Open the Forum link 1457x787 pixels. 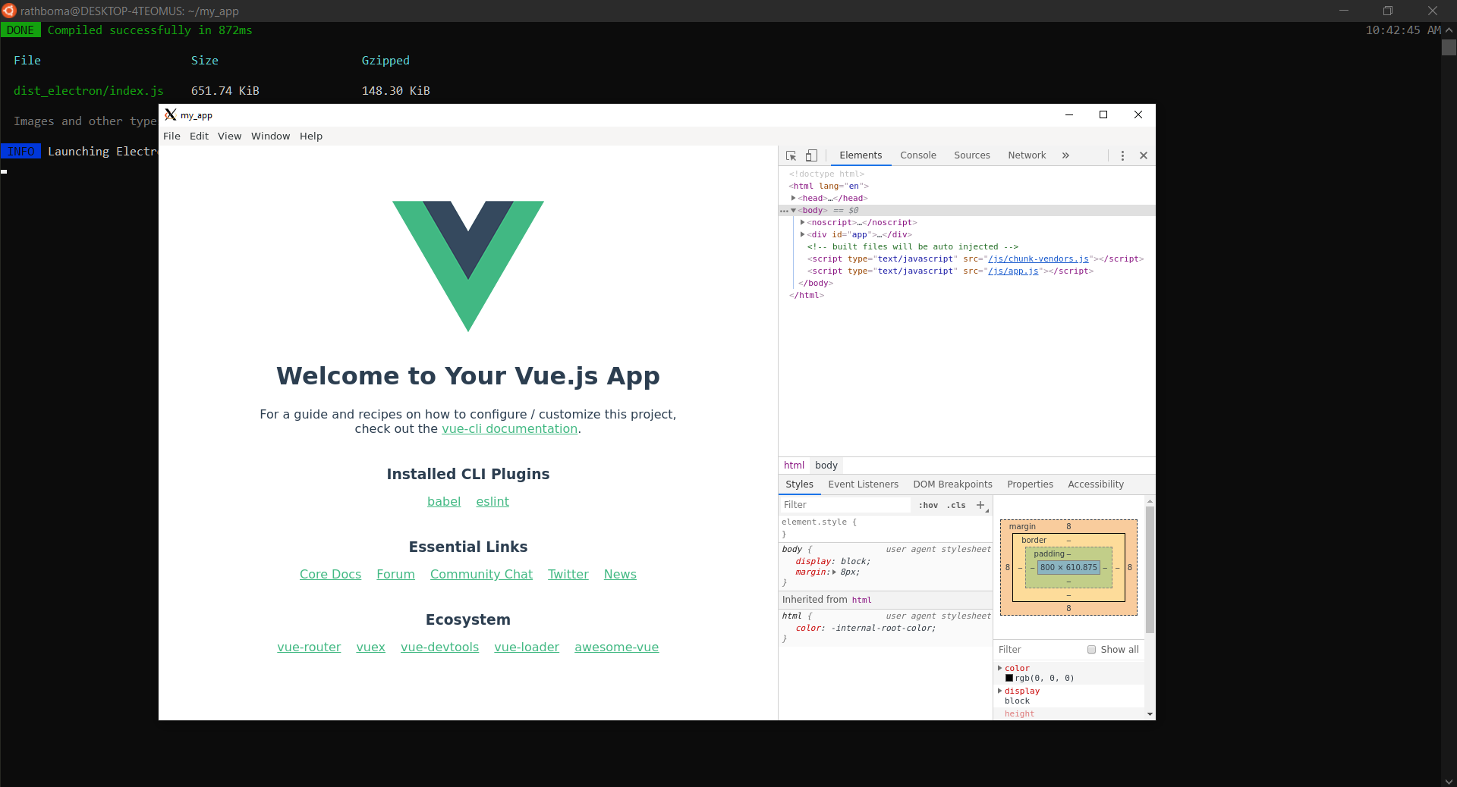click(x=395, y=575)
